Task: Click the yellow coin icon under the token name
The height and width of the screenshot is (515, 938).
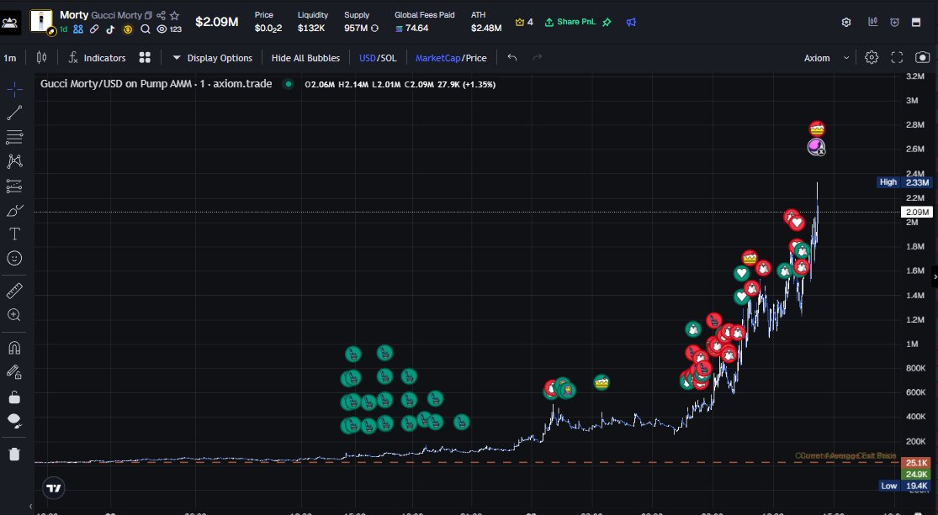Action: pos(127,29)
